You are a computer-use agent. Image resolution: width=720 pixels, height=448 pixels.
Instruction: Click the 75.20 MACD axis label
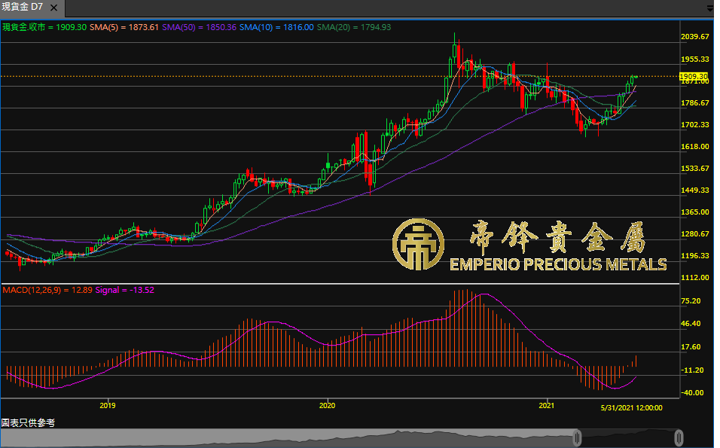(691, 301)
